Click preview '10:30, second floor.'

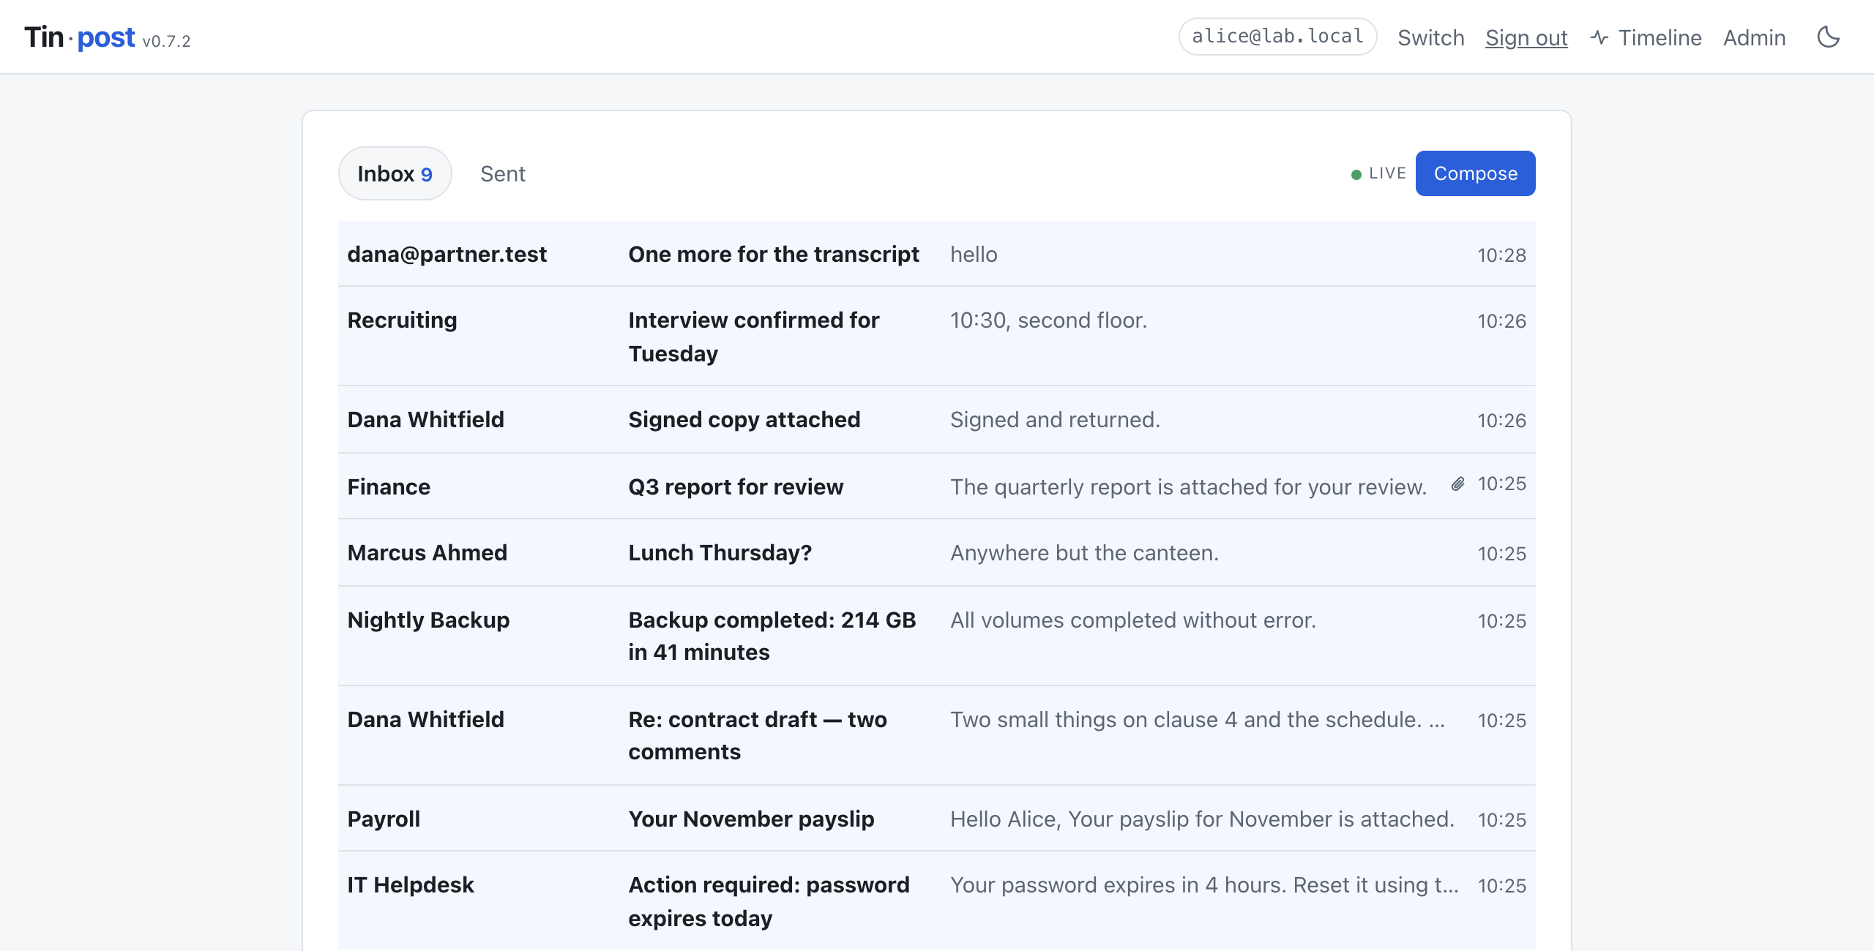click(x=1048, y=320)
